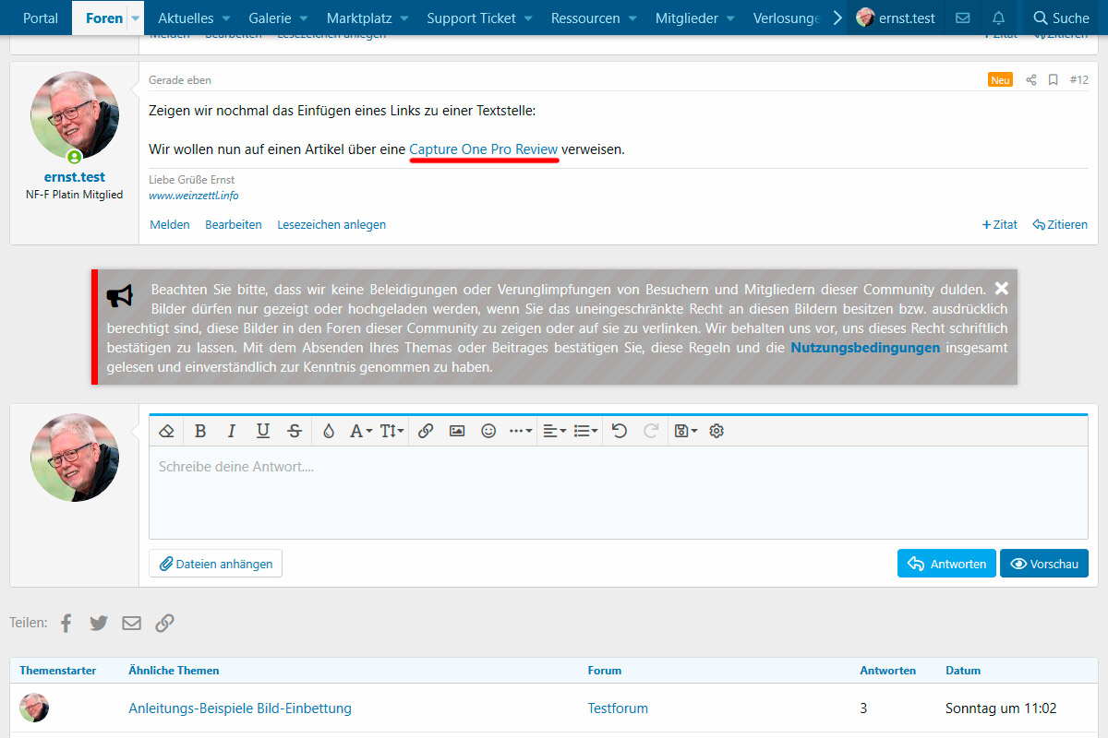The width and height of the screenshot is (1108, 738).
Task: Click avatar next to reply editor
Action: (75, 458)
